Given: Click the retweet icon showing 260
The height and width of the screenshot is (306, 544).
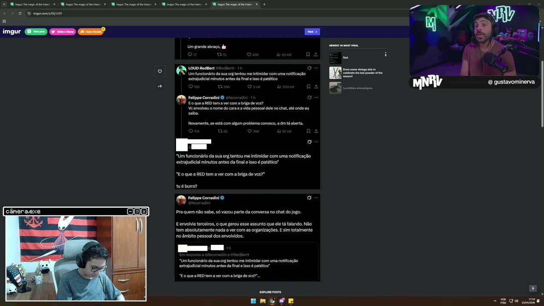Looking at the screenshot, I should [220, 87].
